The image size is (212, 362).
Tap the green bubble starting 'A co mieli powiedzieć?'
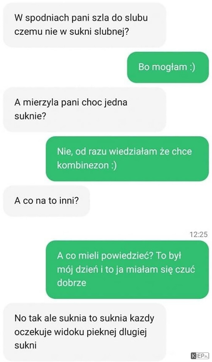tap(127, 269)
